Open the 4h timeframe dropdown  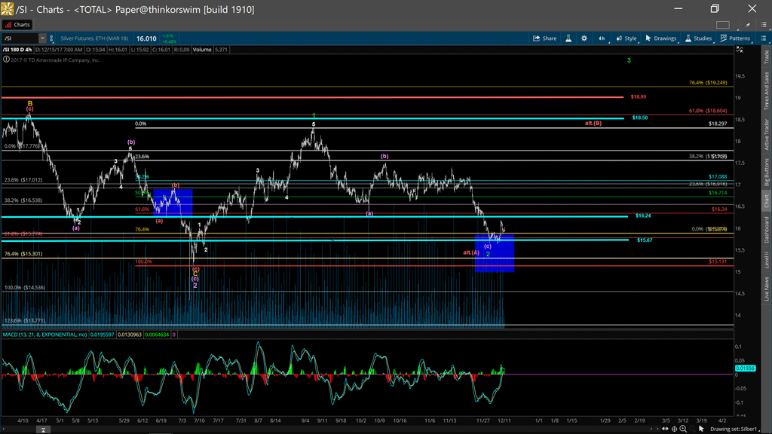click(602, 38)
